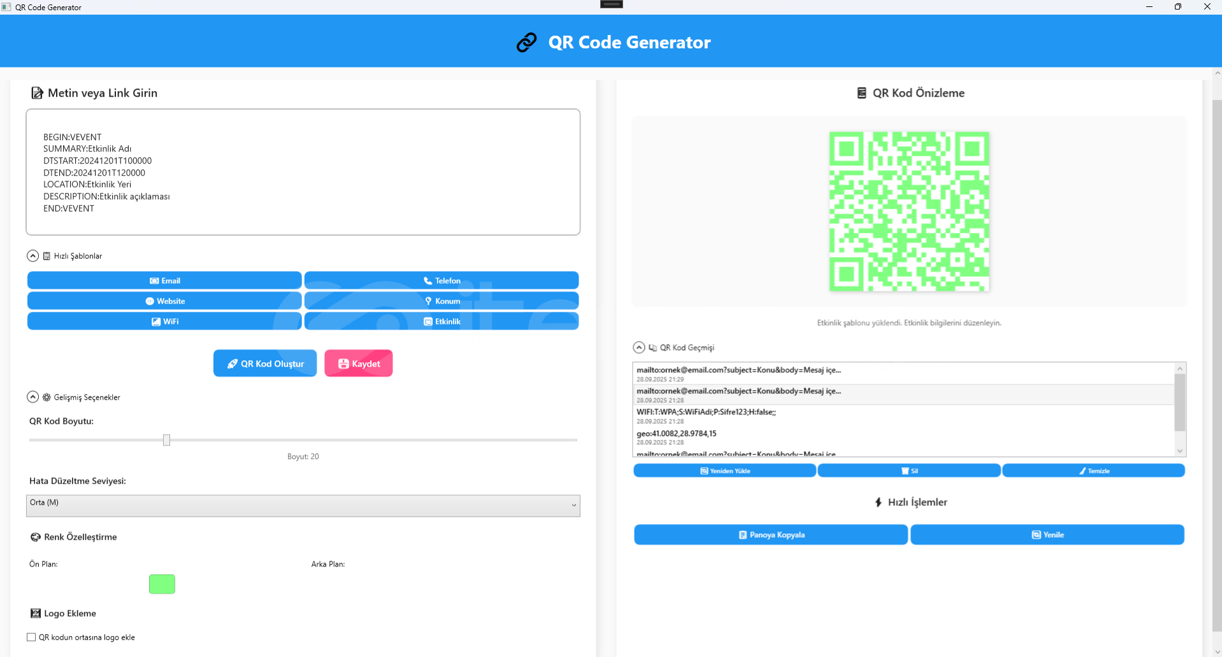1222x657 pixels.
Task: Click the LOCATION:Etkinlik Yeri line
Action: [87, 184]
